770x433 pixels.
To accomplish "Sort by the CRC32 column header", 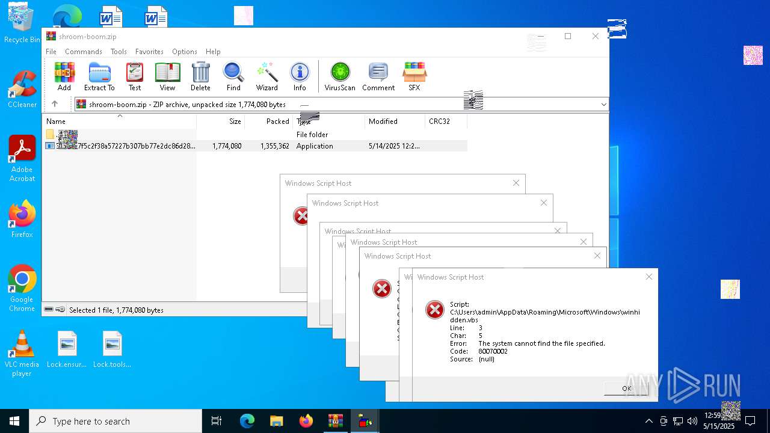I will coord(446,121).
